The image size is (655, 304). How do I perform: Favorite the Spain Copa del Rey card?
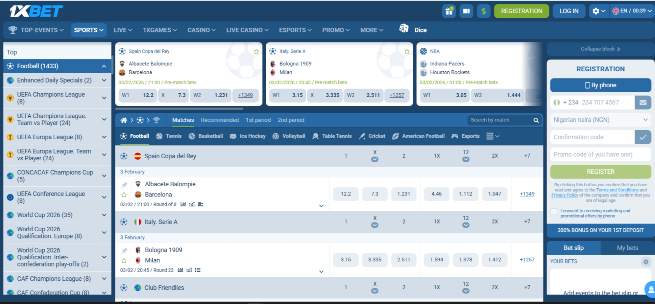coord(256,52)
